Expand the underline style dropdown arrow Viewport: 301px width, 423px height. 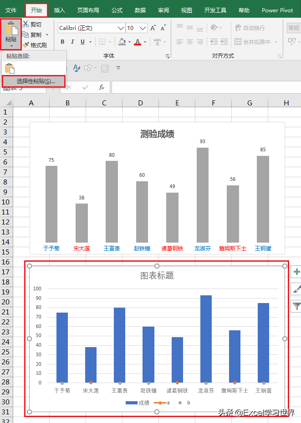[90, 42]
